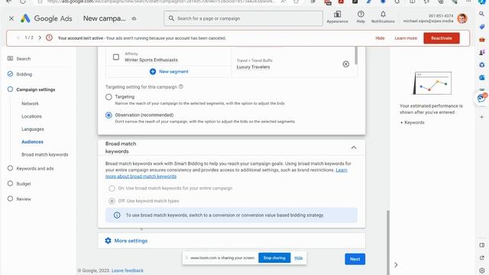Hide the account alert banner
The height and width of the screenshot is (275, 489).
click(x=380, y=38)
